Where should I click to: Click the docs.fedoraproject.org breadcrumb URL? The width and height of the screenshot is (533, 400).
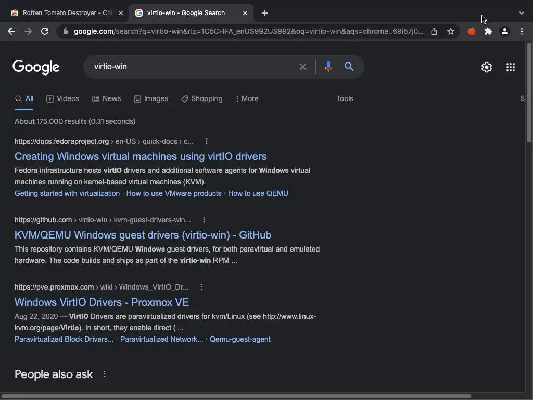point(104,141)
